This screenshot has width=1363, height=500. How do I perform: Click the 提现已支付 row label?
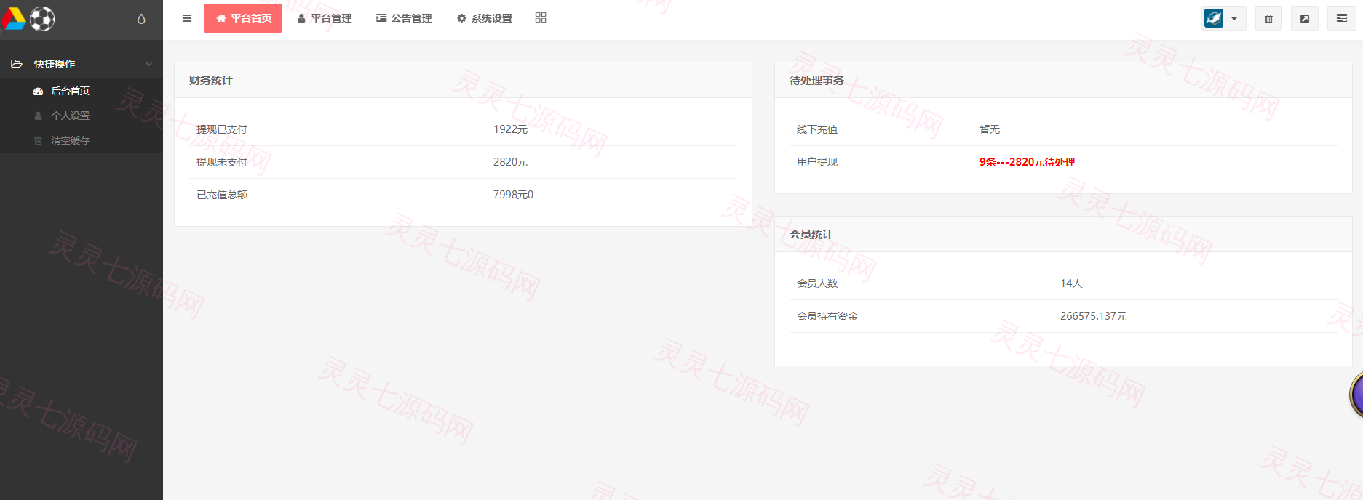(222, 129)
